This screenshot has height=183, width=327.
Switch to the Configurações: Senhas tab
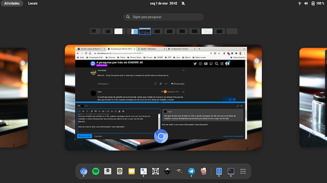tap(182, 49)
